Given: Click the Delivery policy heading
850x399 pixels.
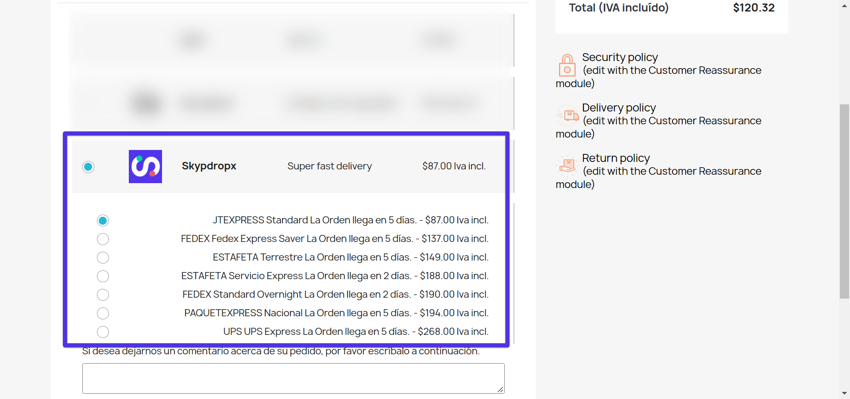Looking at the screenshot, I should tap(619, 108).
